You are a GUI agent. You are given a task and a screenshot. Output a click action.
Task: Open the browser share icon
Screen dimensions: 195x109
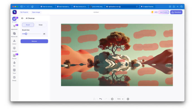point(174,7)
